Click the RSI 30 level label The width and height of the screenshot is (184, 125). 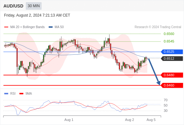[x=166, y=111]
